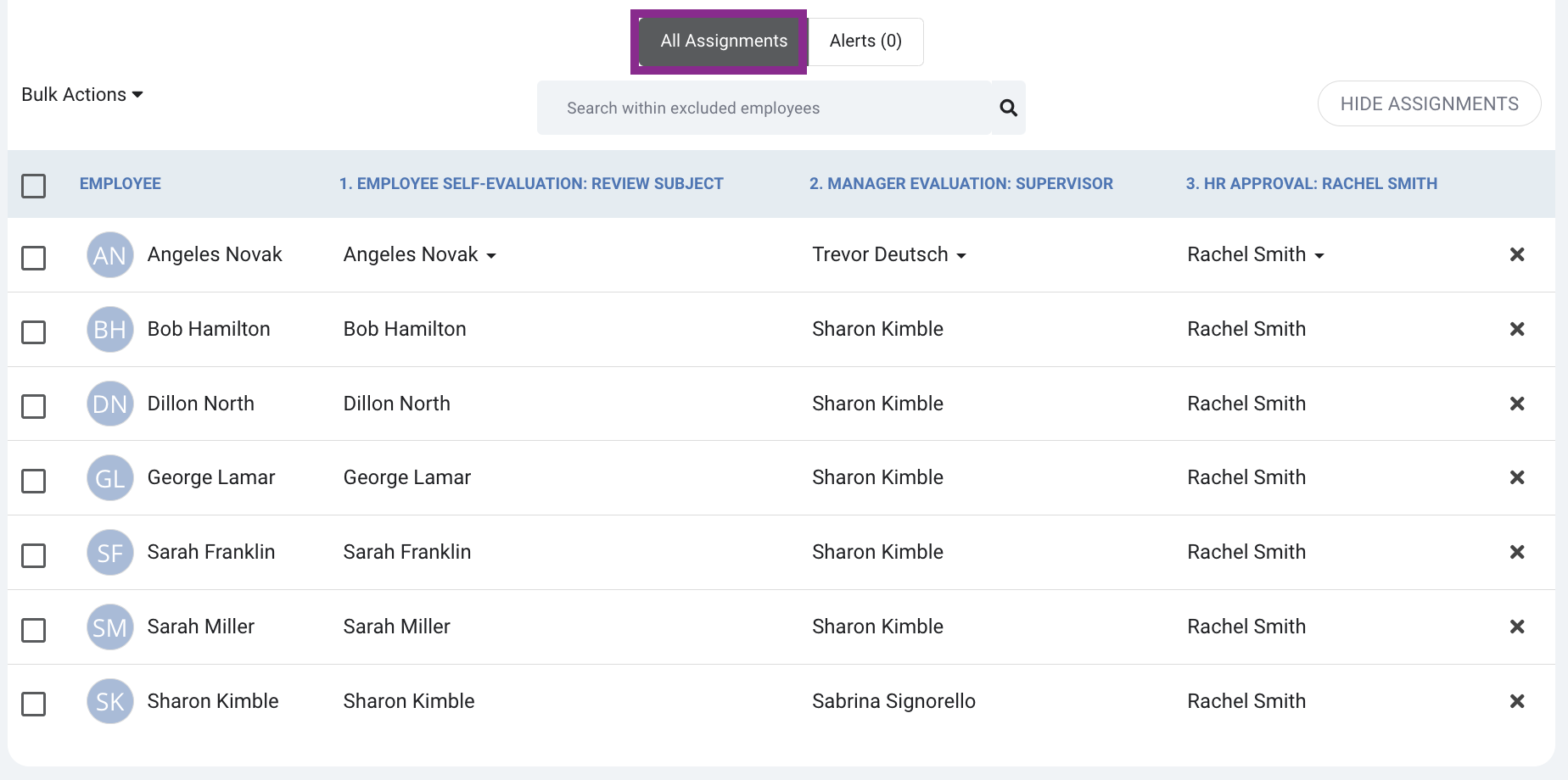Click the BH avatar for Bob Hamilton
Image resolution: width=1568 pixels, height=780 pixels.
click(x=110, y=330)
